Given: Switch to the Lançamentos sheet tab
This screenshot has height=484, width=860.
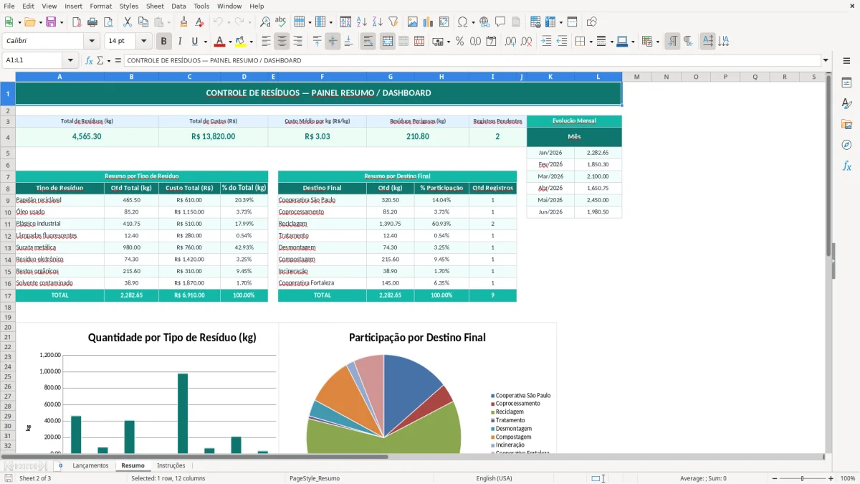Looking at the screenshot, I should click(x=90, y=465).
